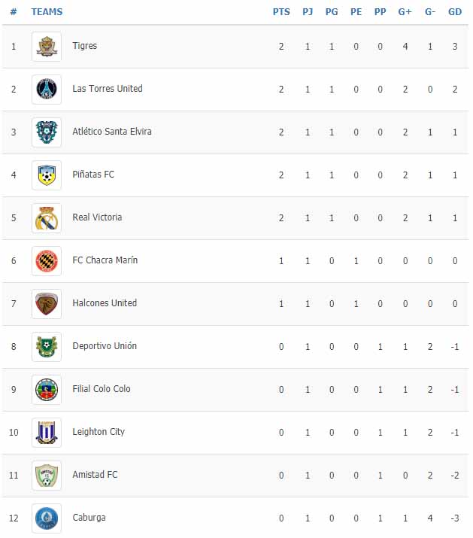
Task: Click the TEAMS column header
Action: coord(47,12)
